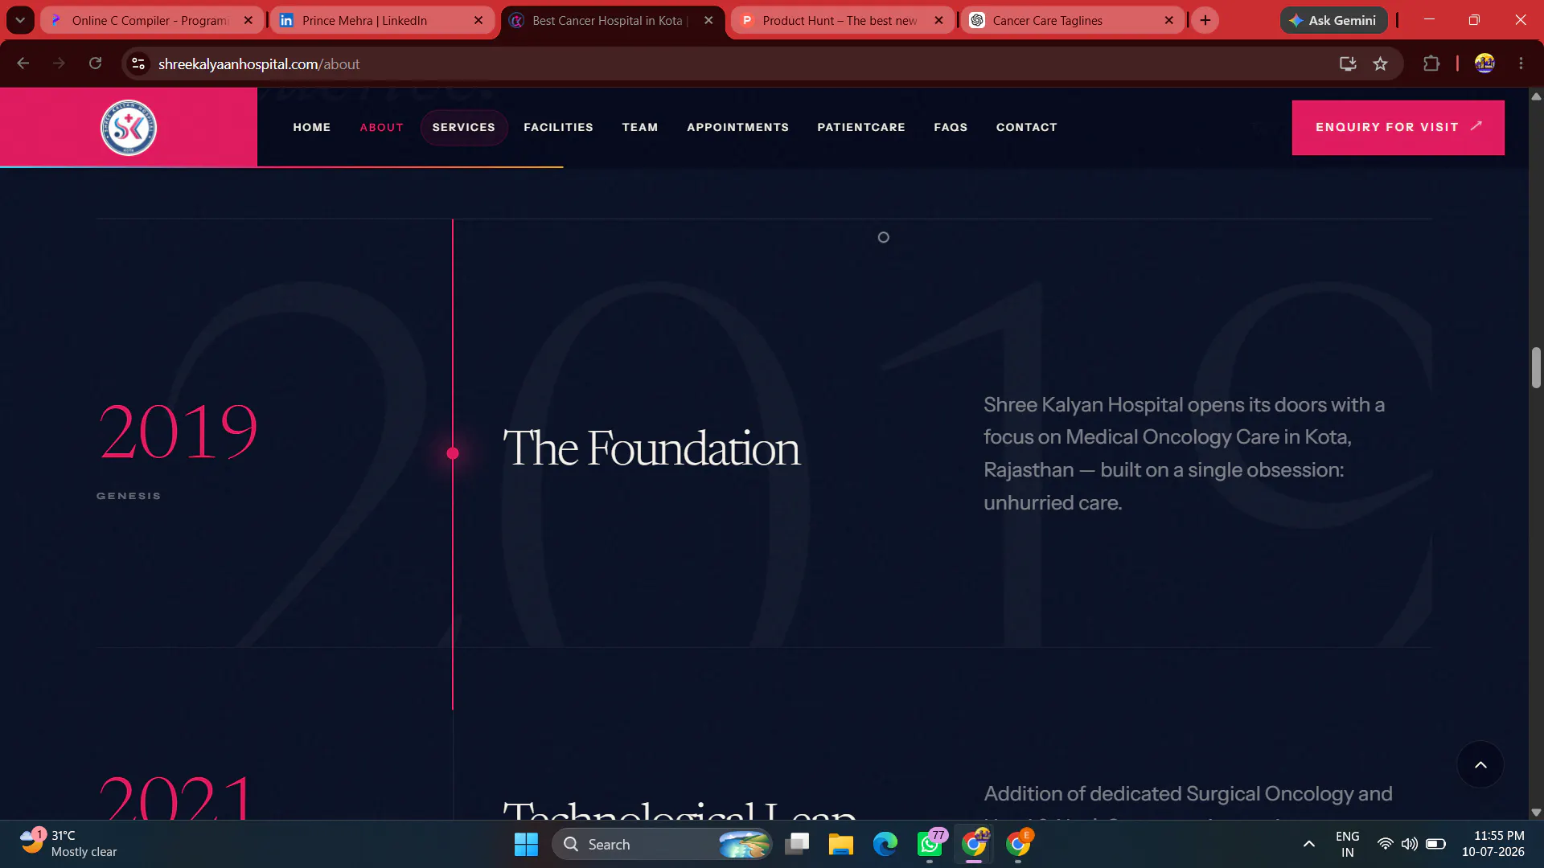Click The Foundation heading
This screenshot has height=868, width=1544.
click(x=651, y=448)
